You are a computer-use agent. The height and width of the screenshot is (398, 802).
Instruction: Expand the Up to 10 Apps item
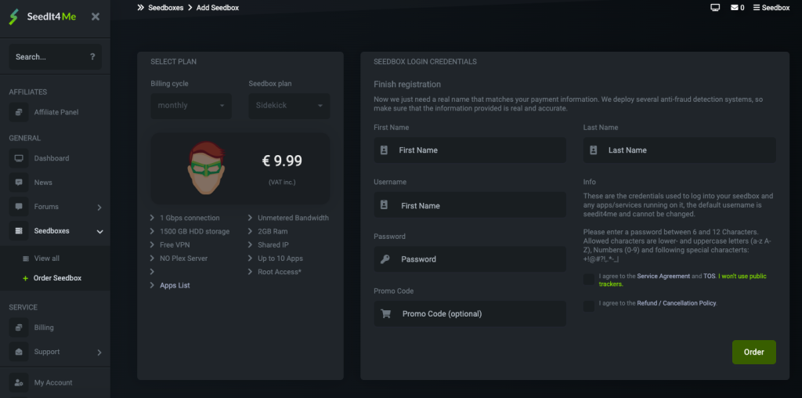(x=276, y=259)
